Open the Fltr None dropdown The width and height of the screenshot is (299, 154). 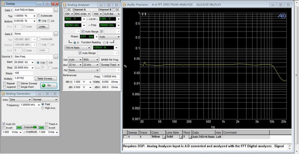(84, 70)
